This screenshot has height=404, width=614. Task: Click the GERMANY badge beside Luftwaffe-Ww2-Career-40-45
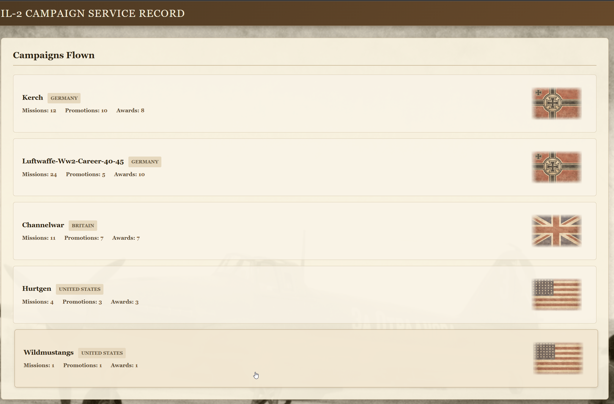[x=145, y=162]
